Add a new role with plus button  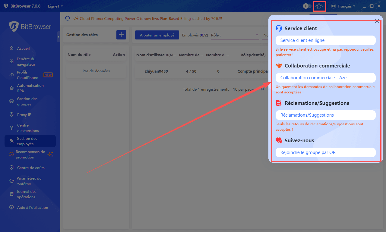121,35
